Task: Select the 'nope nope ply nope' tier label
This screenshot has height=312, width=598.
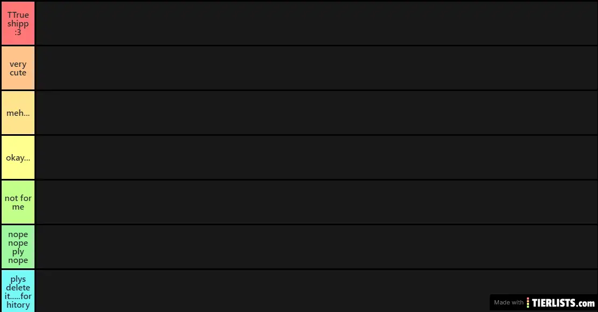Action: (18, 247)
